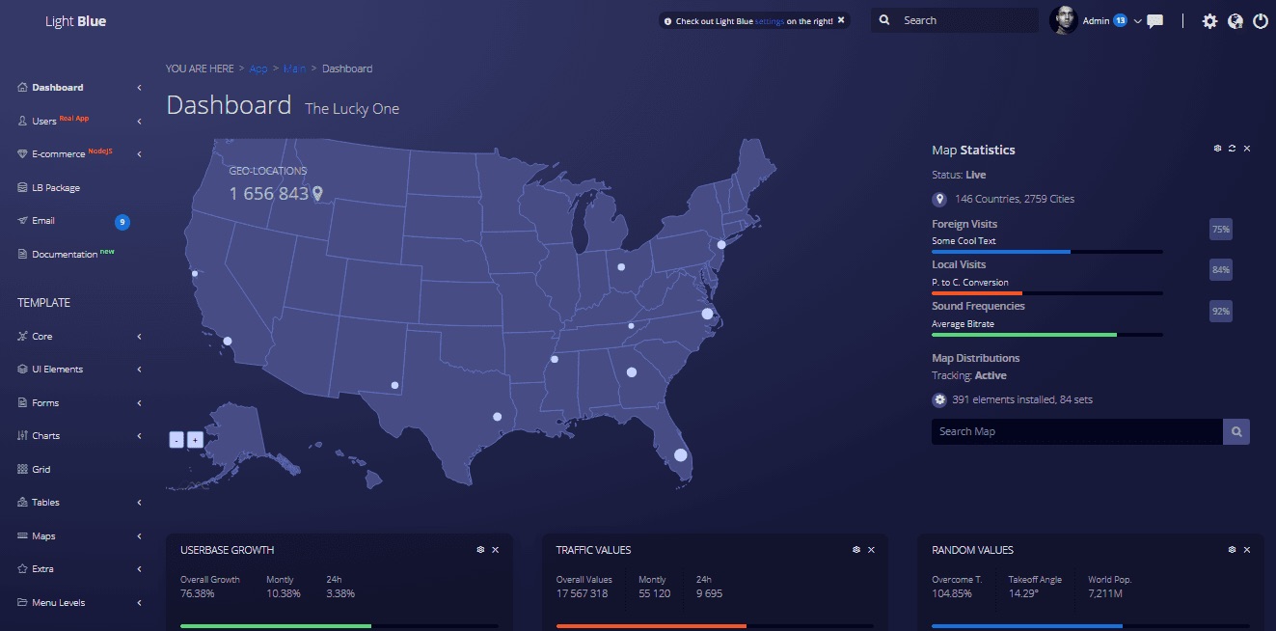Dismiss the Light Blue settings notification
Viewport: 1276px width, 631px height.
[840, 19]
